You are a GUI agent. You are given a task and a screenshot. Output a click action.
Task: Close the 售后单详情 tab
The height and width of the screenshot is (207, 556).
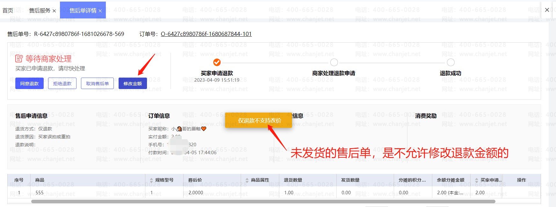100,11
